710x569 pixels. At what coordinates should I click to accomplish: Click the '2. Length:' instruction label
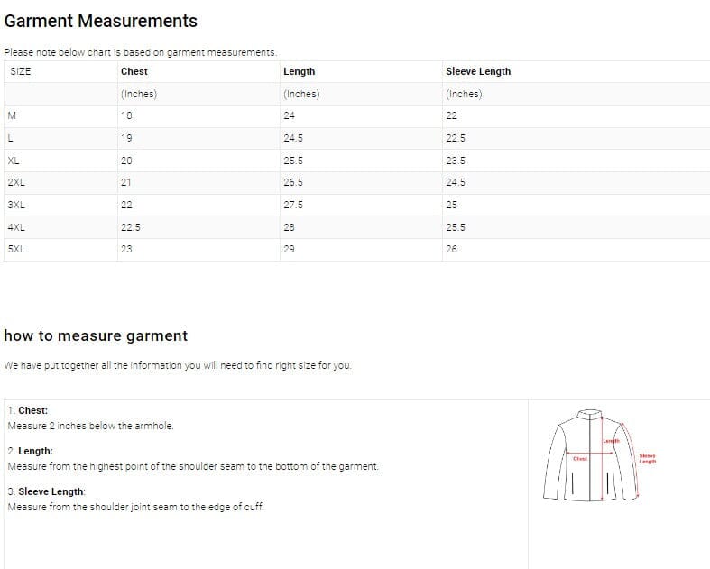pos(30,451)
